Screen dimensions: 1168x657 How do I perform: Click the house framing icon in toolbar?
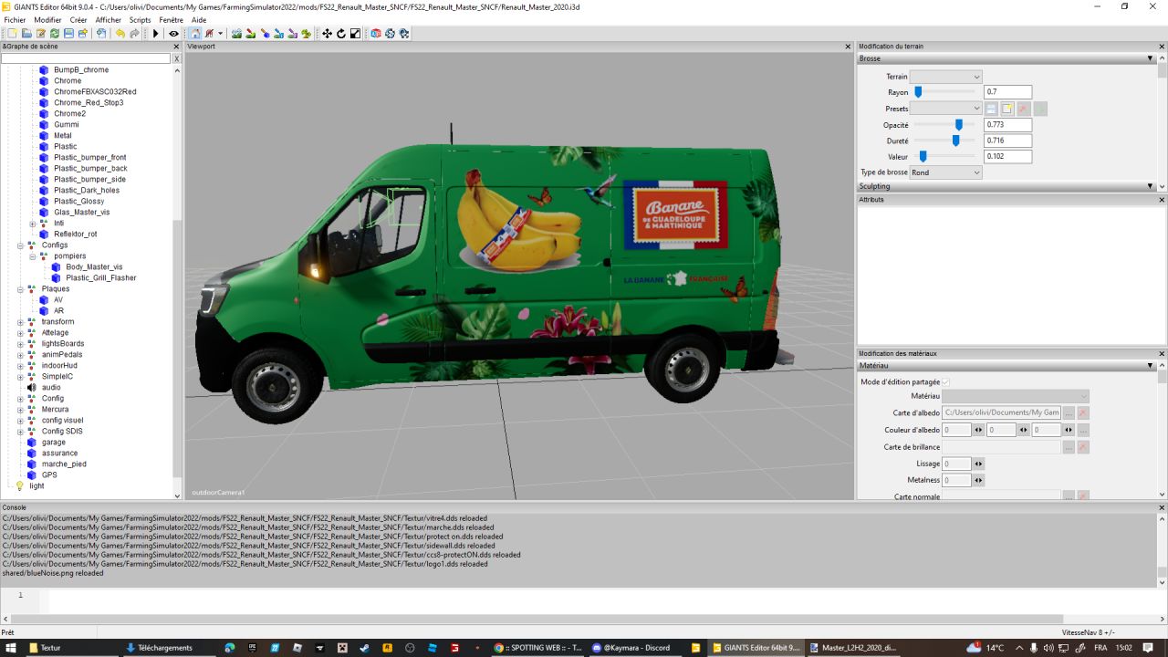[195, 34]
